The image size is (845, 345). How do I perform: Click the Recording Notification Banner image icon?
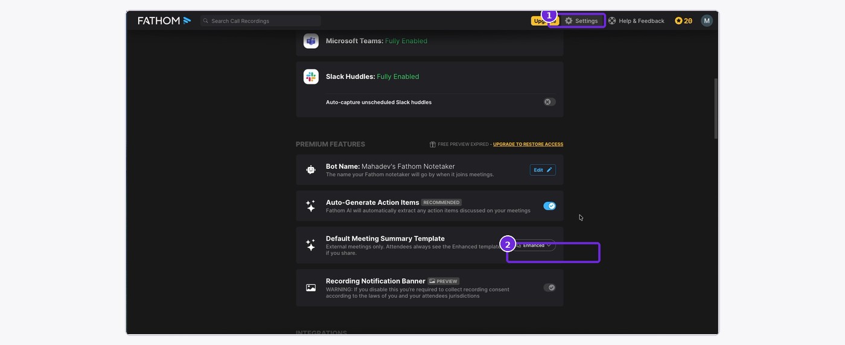click(311, 288)
